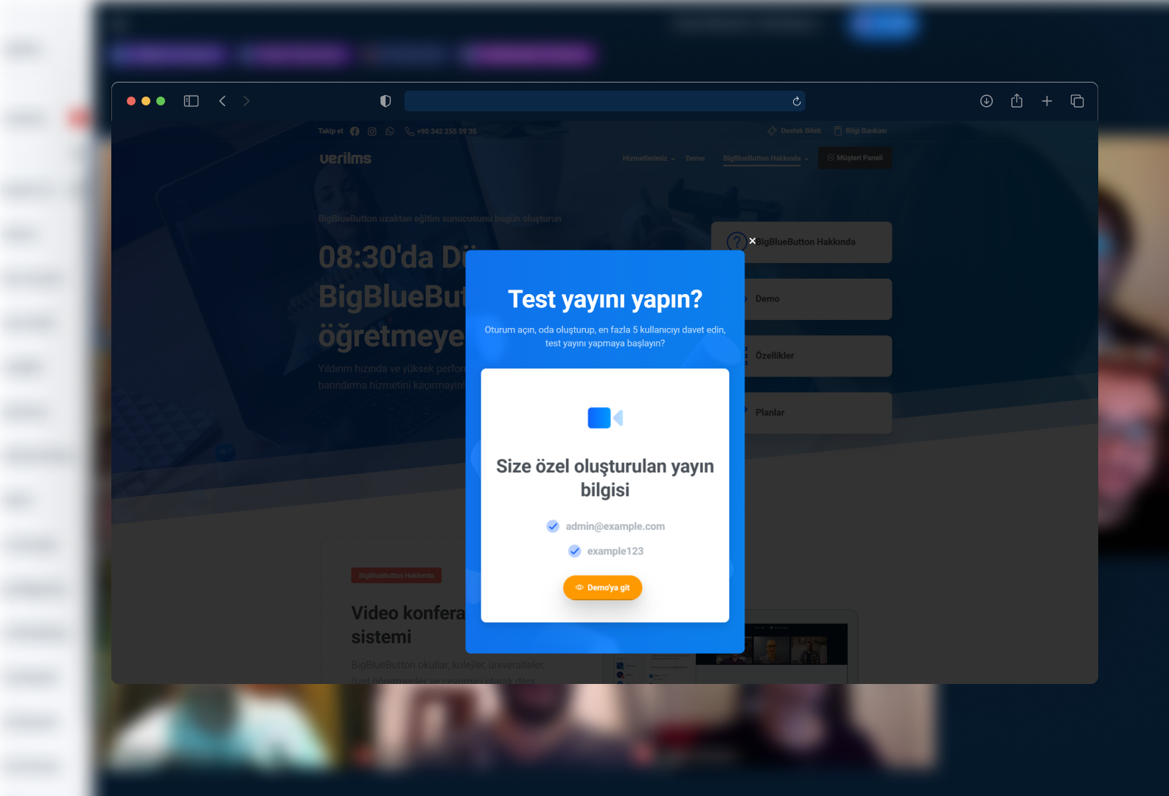
Task: Open the WhatsApp contact icon
Action: pyautogui.click(x=390, y=131)
